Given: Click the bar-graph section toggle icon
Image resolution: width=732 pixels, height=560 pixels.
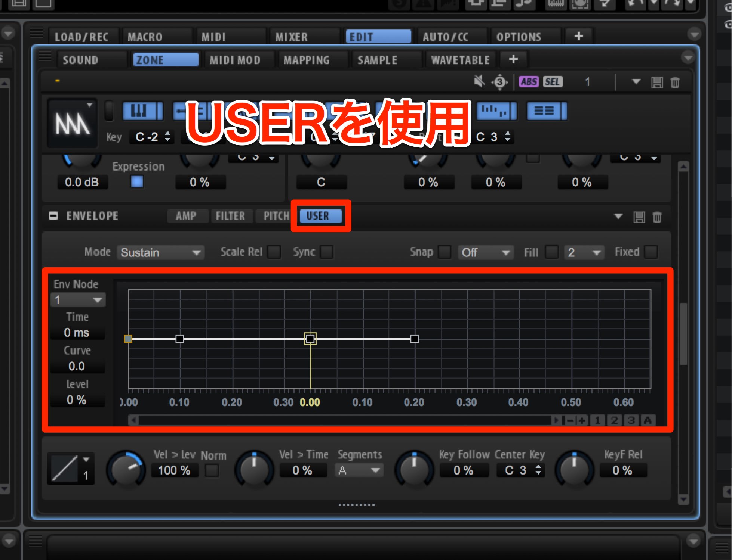Looking at the screenshot, I should [496, 111].
